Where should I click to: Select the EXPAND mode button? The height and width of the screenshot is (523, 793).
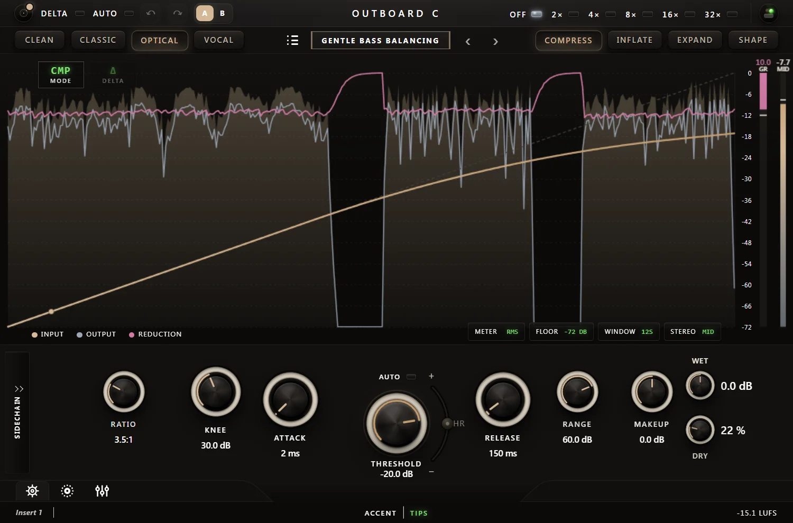pyautogui.click(x=695, y=40)
